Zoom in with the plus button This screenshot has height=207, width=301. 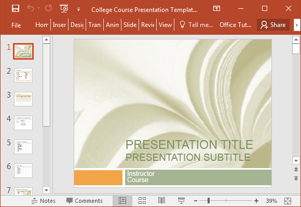[x=256, y=201]
